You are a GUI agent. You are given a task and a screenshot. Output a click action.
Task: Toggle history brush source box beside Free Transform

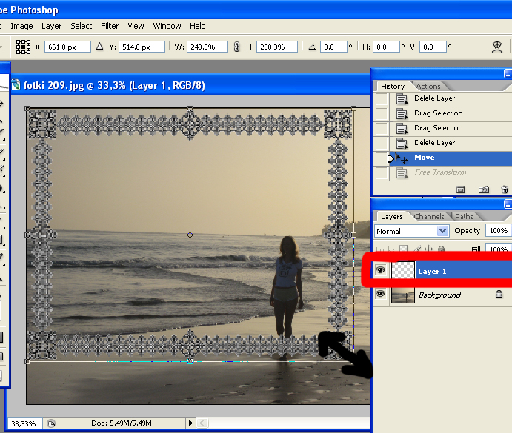(381, 173)
